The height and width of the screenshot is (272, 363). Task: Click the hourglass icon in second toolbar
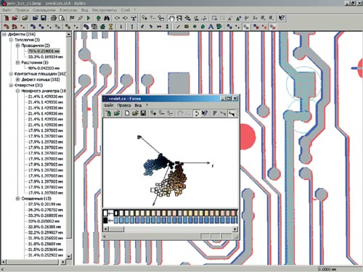point(111,27)
